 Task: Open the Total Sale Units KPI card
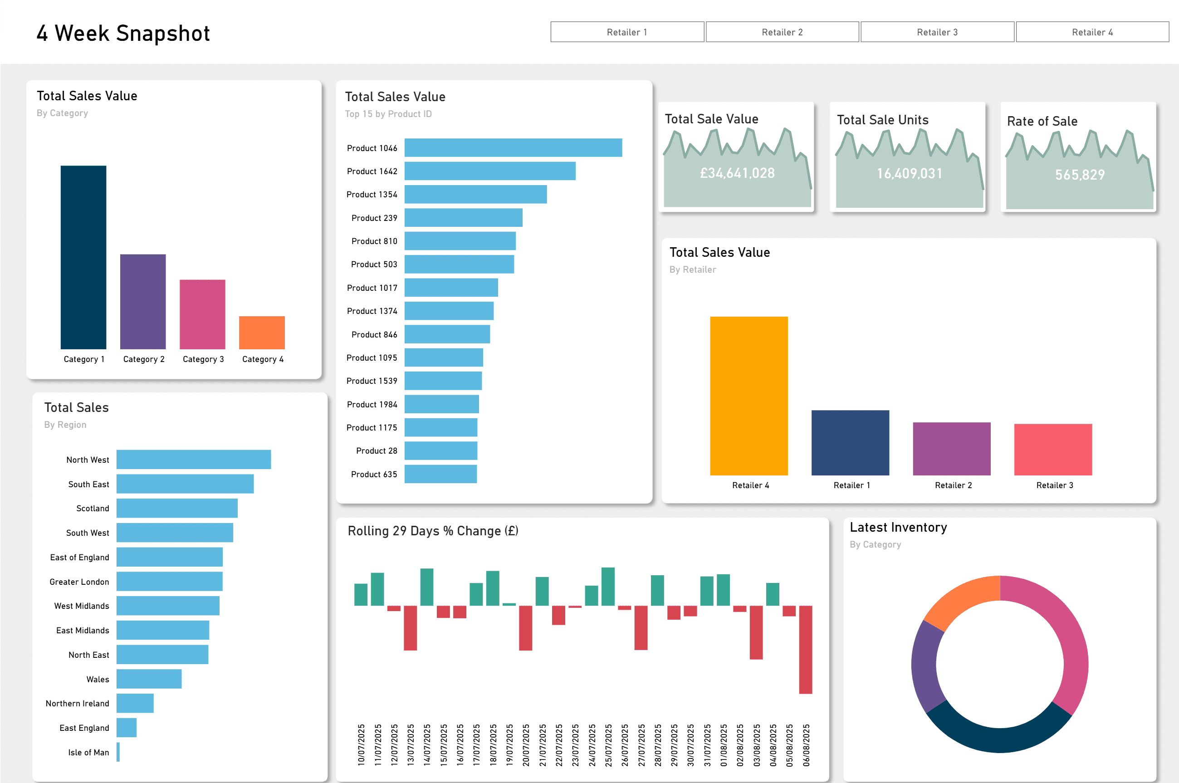[908, 157]
